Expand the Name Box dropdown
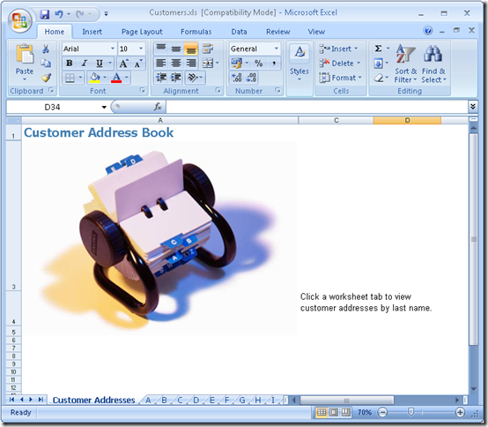The height and width of the screenshot is (427, 488). (x=104, y=108)
